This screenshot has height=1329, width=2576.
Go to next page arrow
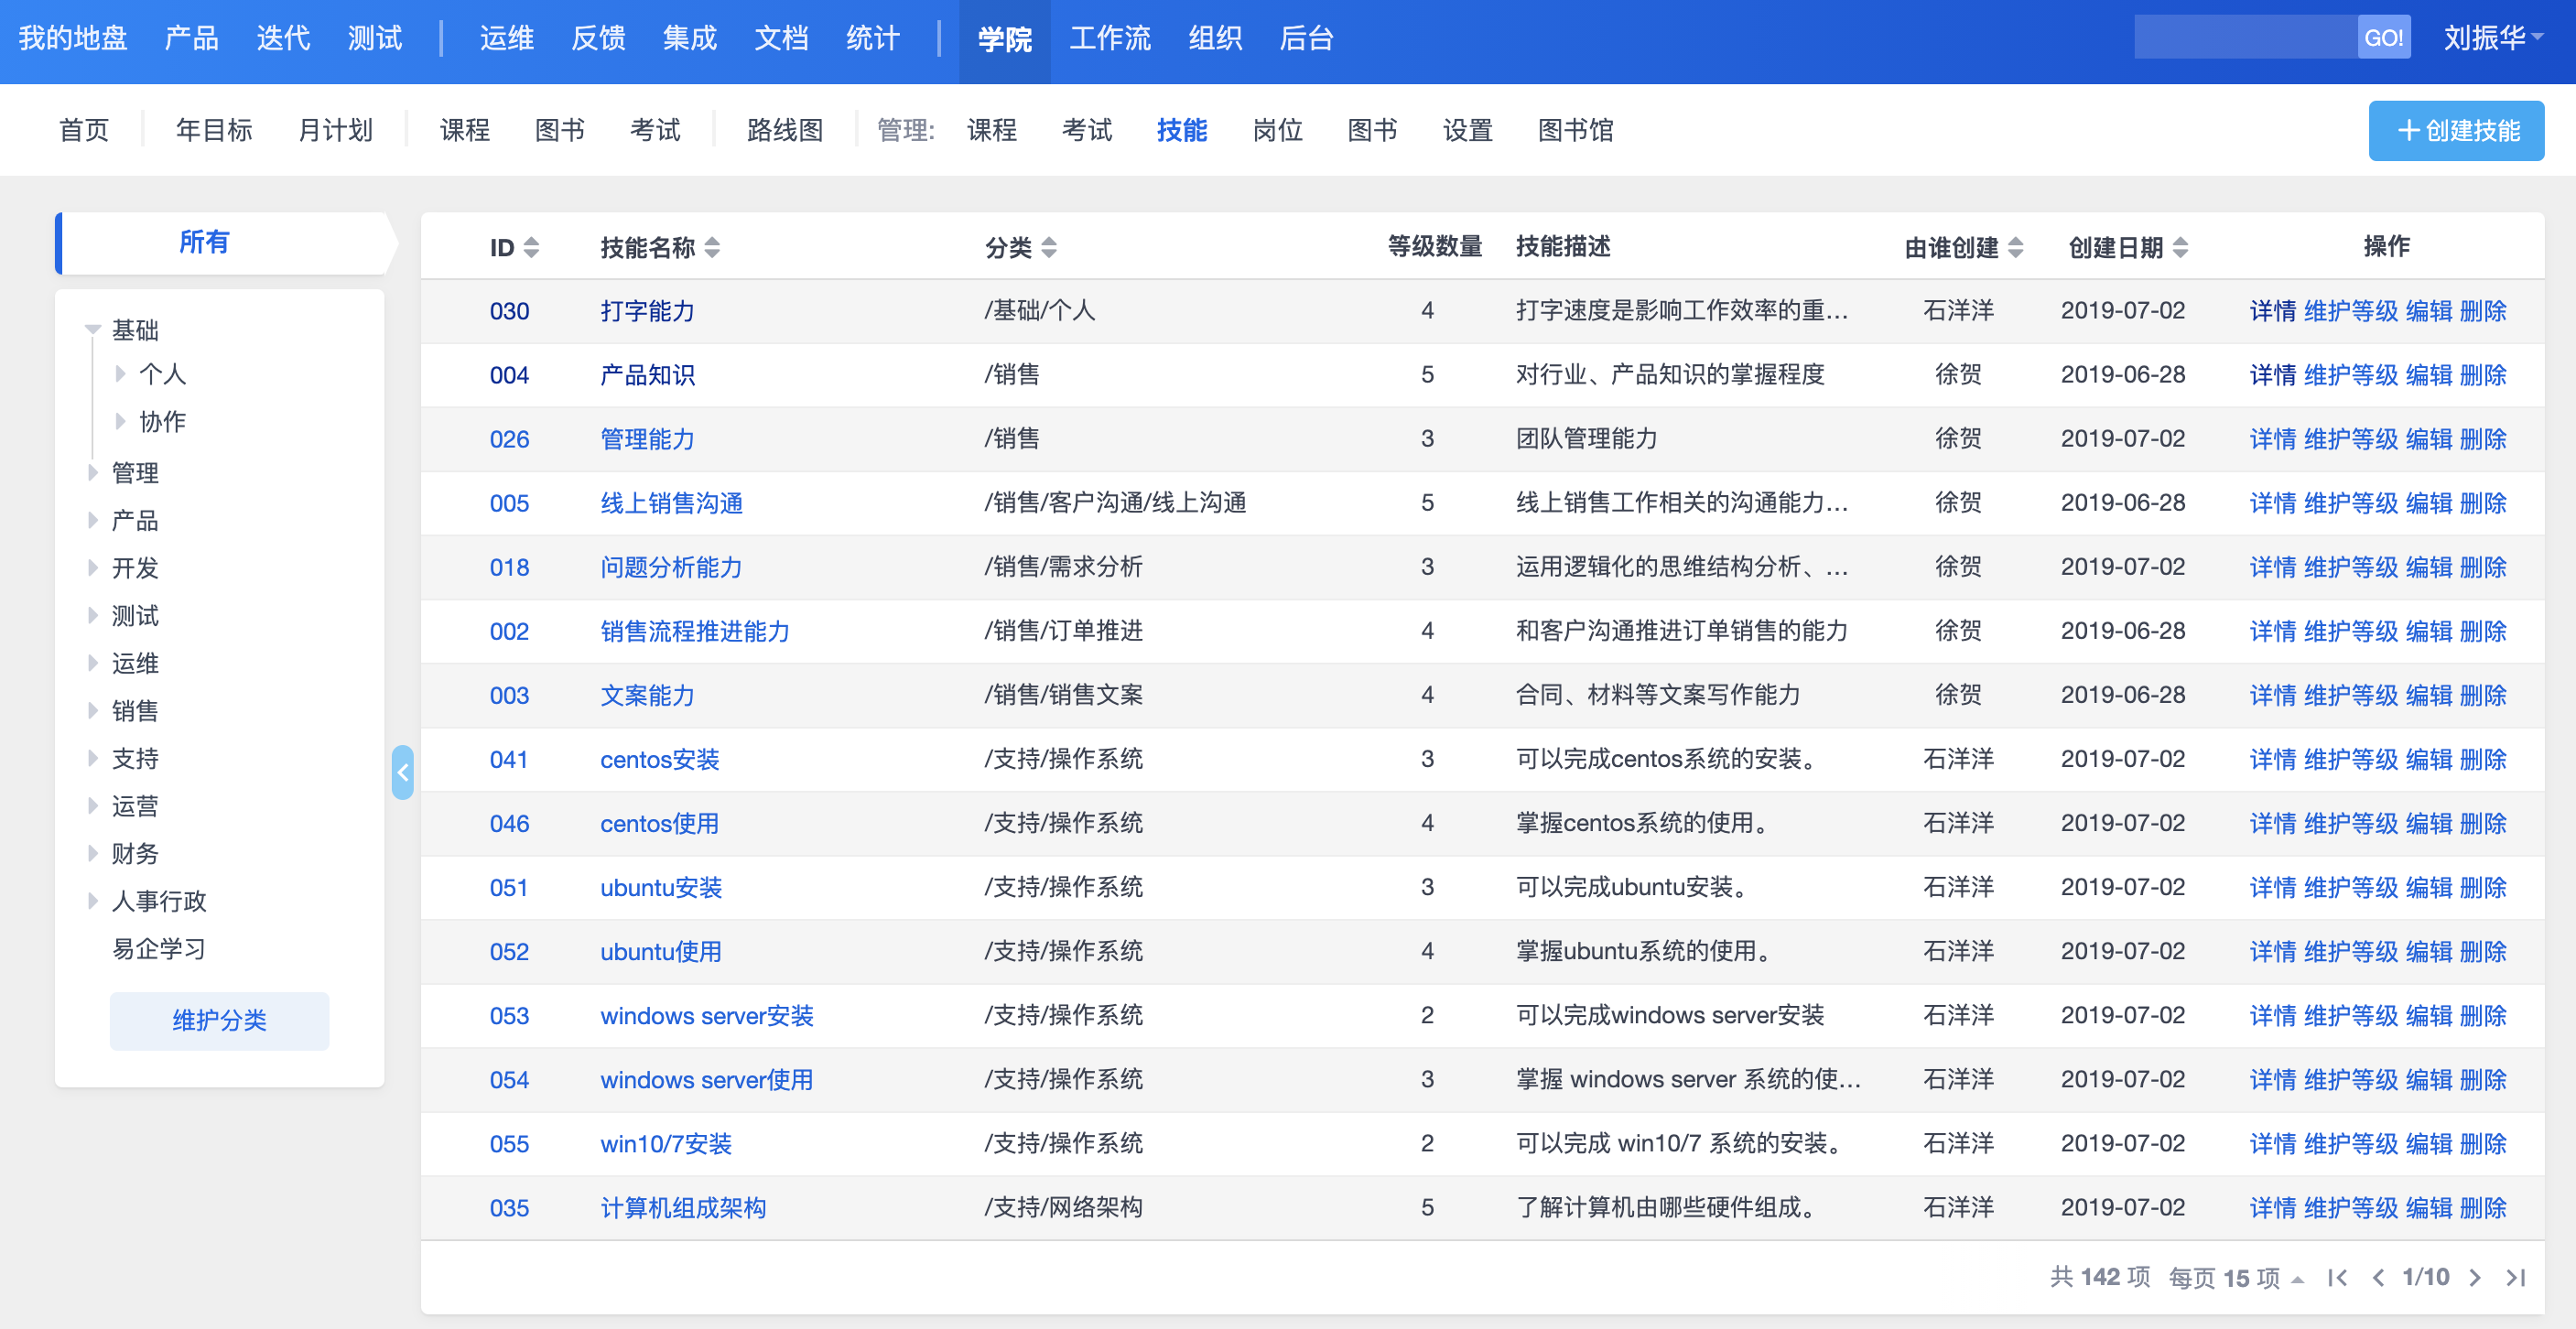pyautogui.click(x=2474, y=1277)
